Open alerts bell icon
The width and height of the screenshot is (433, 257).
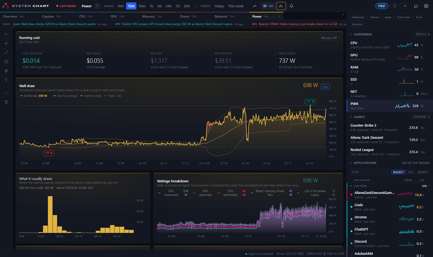[x=291, y=6]
